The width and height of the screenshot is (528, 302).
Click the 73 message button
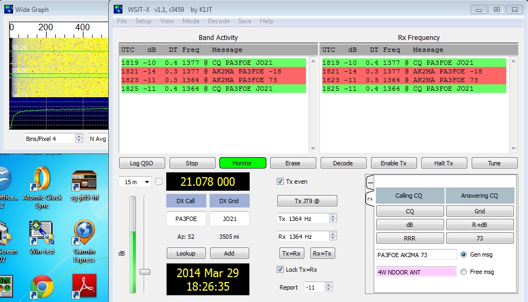(480, 238)
